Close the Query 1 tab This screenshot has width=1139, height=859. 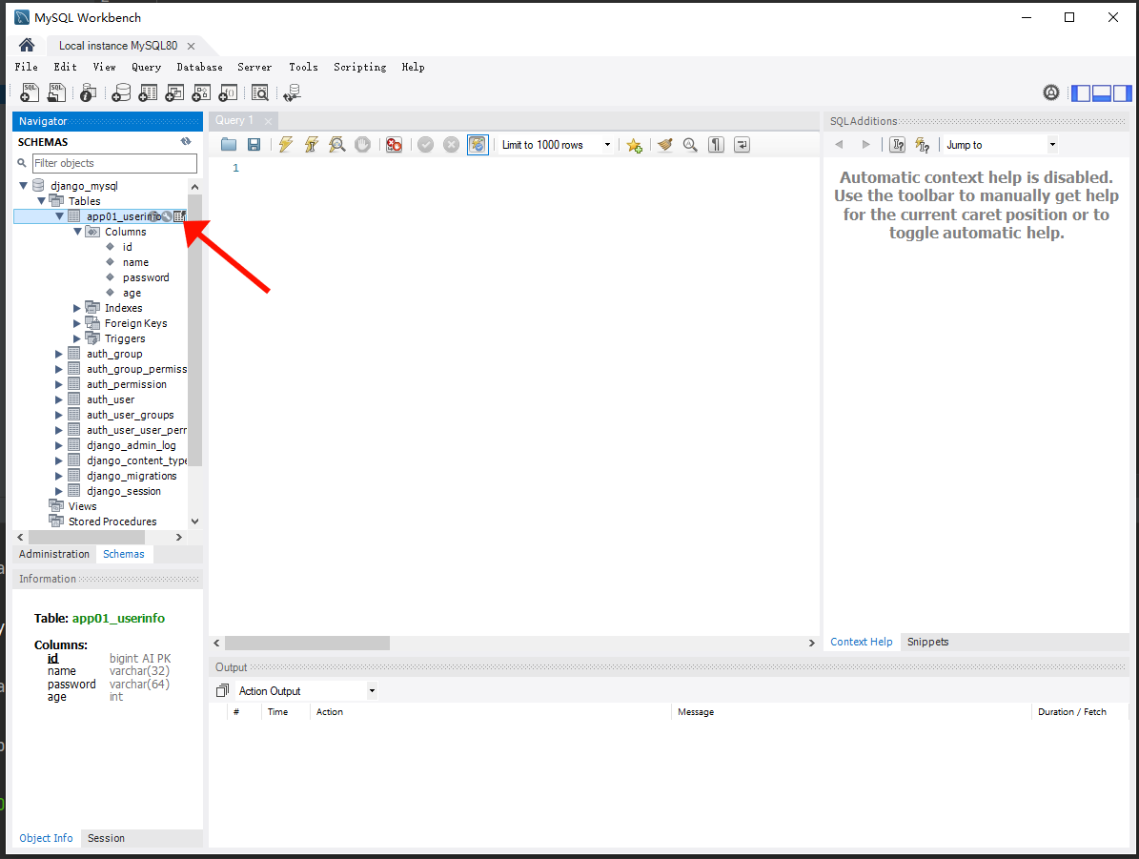(x=268, y=121)
